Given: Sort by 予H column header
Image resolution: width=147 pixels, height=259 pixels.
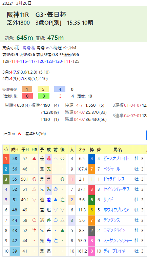Looking at the screenshot, I should 25,150.
